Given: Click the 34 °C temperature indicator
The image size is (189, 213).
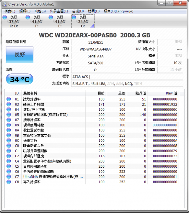Looking at the screenshot, I should pyautogui.click(x=19, y=79).
